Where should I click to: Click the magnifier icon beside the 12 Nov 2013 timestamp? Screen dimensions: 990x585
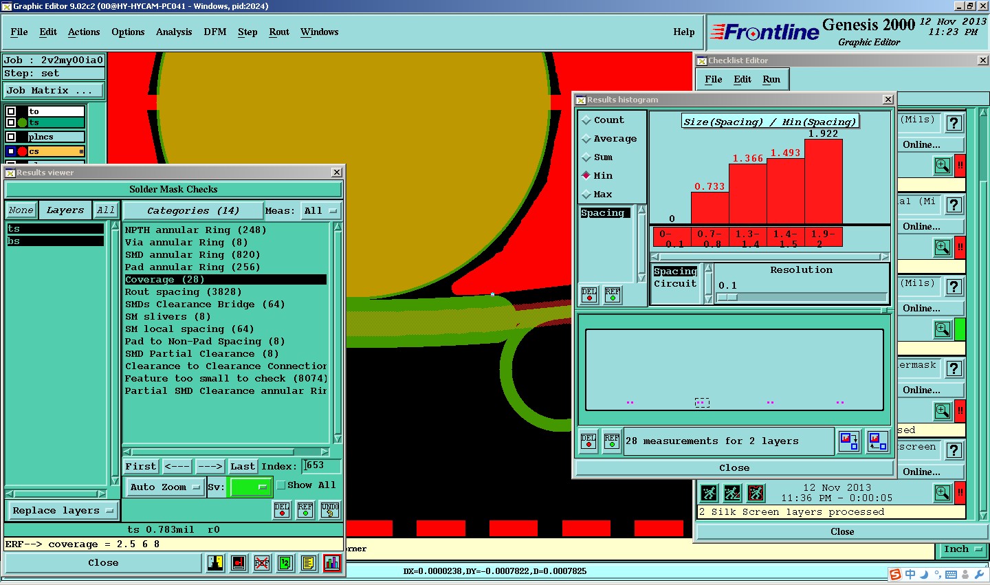[943, 492]
